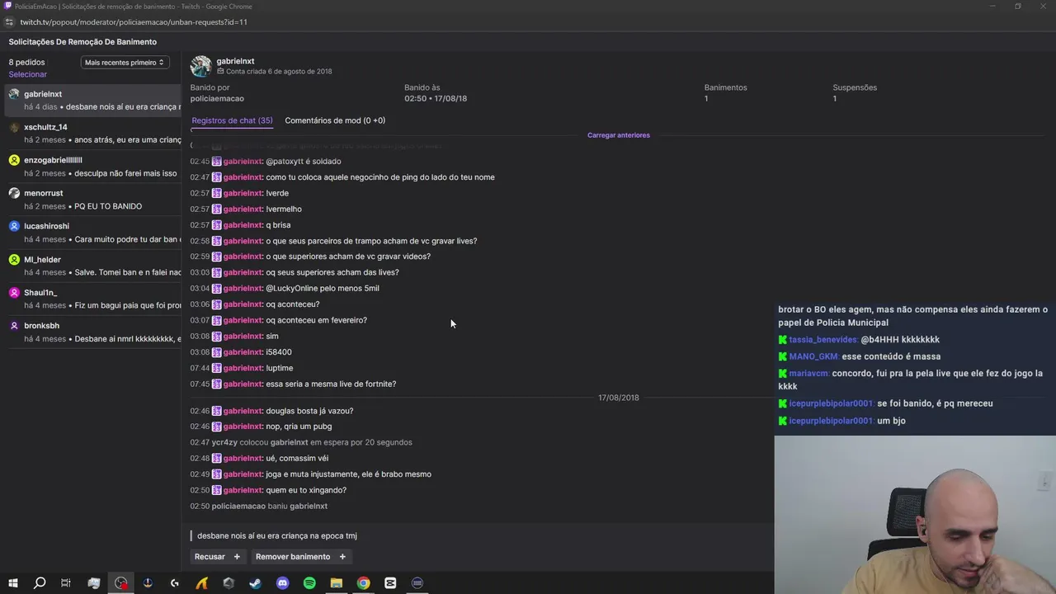Click 'policiaemacao' under Banido por
Viewport: 1056px width, 594px height.
click(217, 98)
